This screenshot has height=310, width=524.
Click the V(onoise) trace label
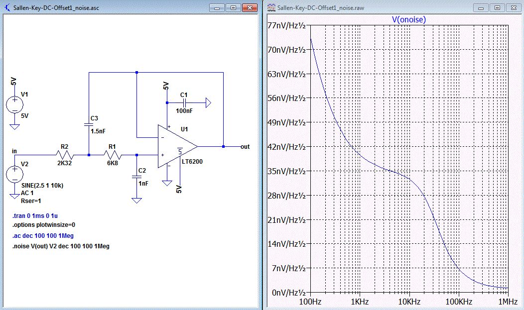(409, 19)
